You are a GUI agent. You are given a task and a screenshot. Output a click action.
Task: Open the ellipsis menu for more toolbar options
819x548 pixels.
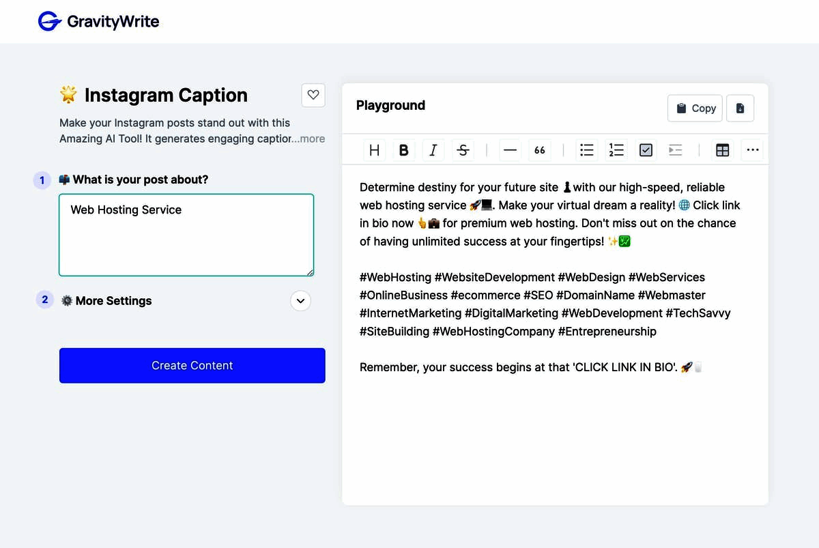[752, 149]
